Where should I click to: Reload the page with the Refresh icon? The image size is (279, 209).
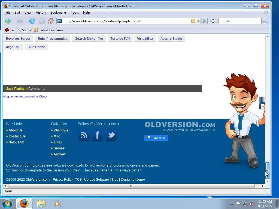click(32, 21)
